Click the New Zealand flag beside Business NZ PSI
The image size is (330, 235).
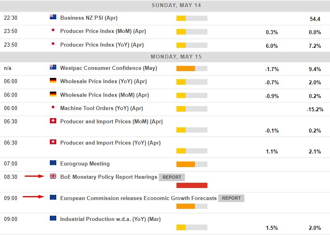point(53,18)
